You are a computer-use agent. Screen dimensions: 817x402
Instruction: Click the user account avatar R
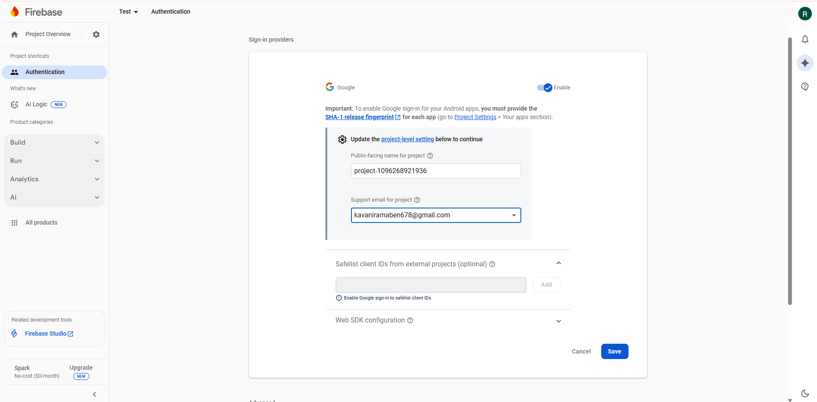coord(805,14)
